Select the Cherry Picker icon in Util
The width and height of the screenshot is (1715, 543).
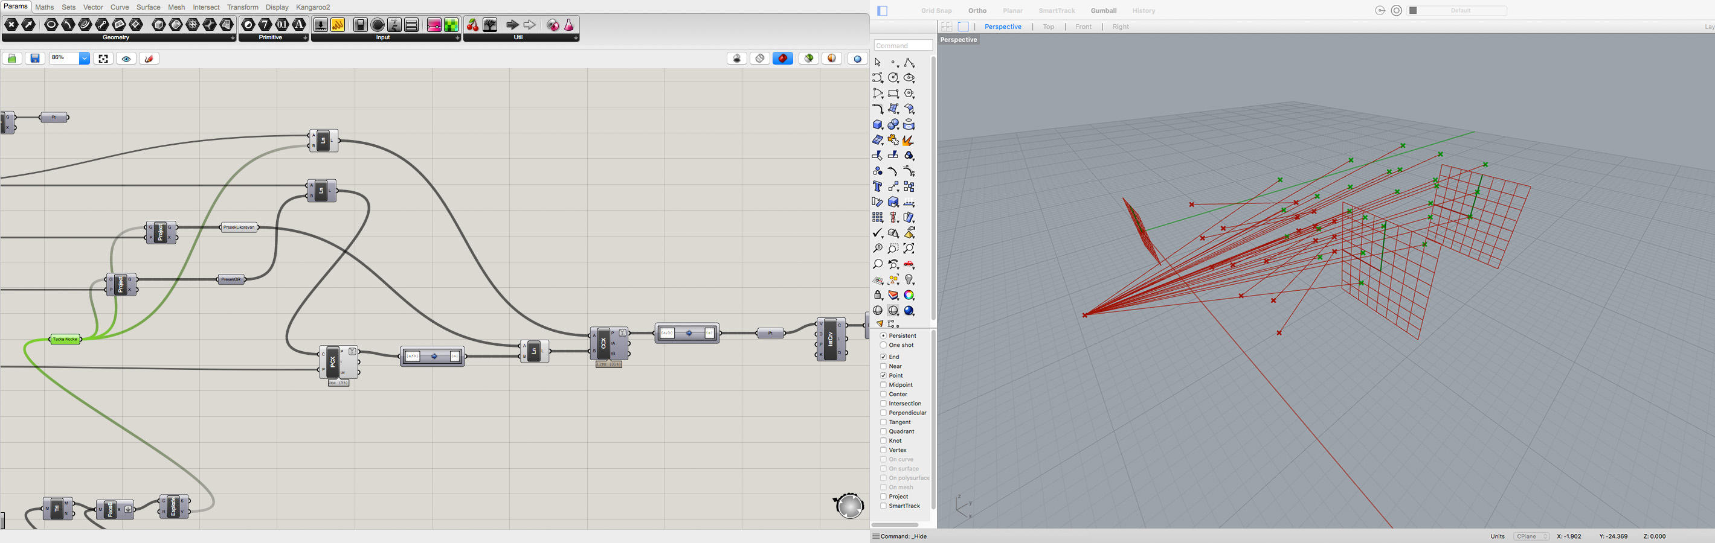pyautogui.click(x=472, y=25)
